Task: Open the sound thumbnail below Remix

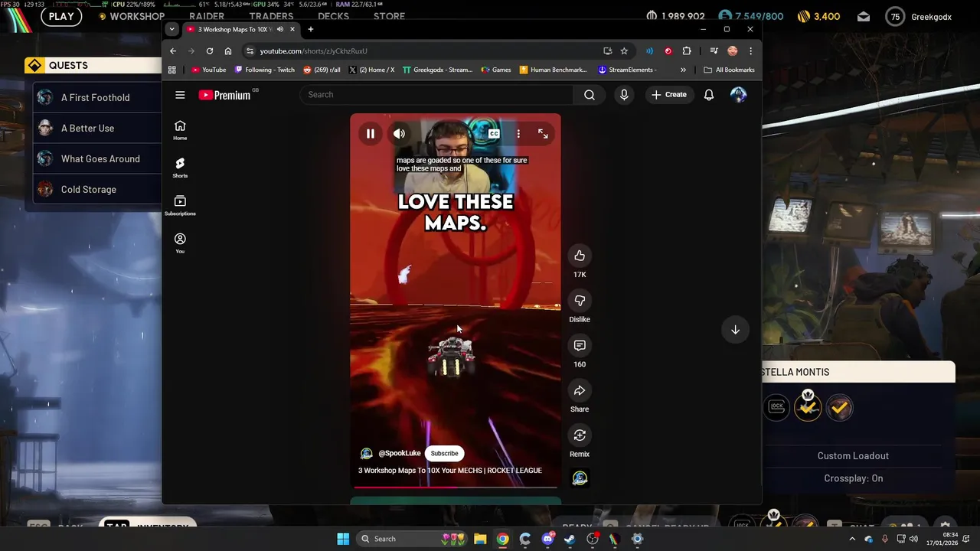Action: tap(580, 478)
